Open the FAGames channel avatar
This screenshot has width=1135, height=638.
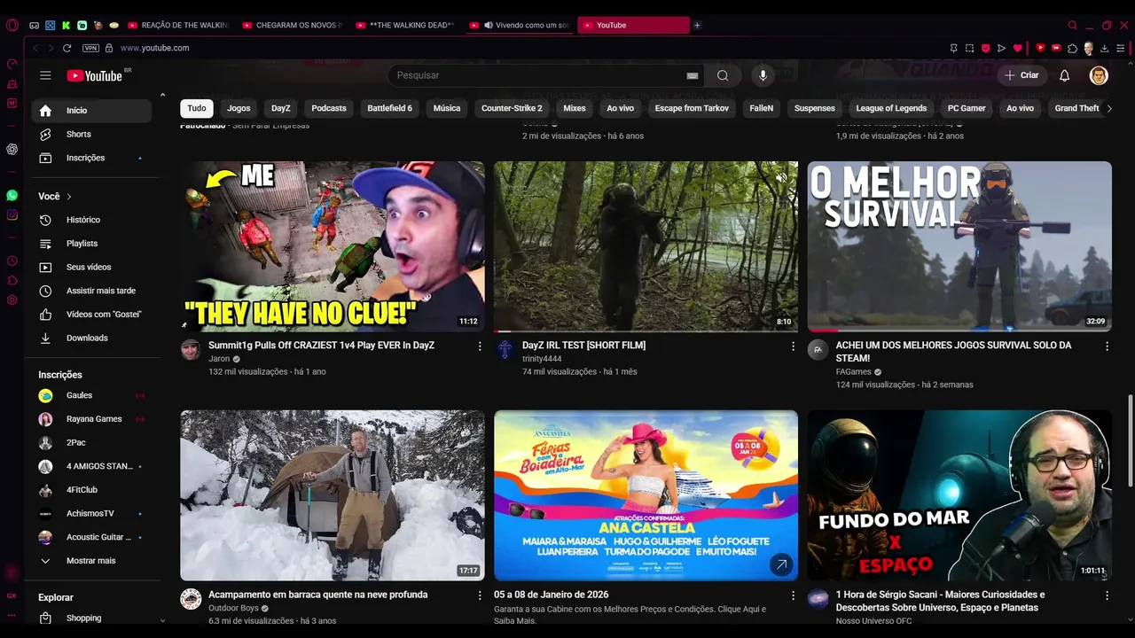818,349
